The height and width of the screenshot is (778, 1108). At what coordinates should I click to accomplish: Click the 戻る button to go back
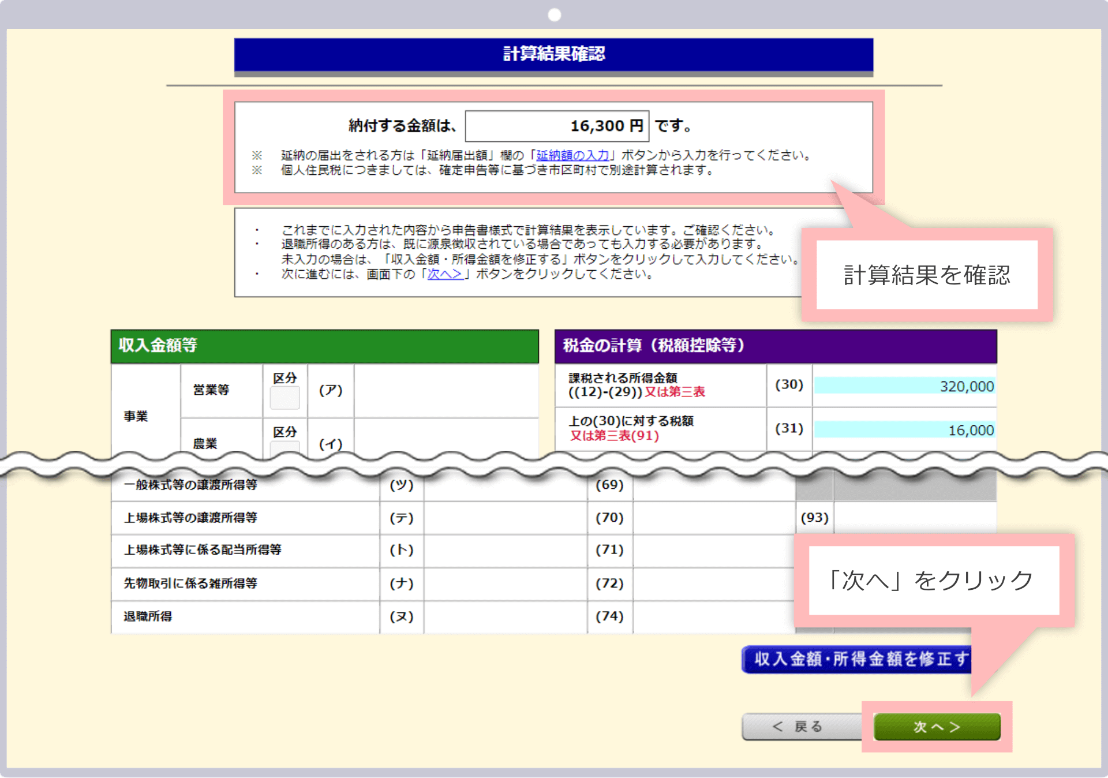point(802,726)
